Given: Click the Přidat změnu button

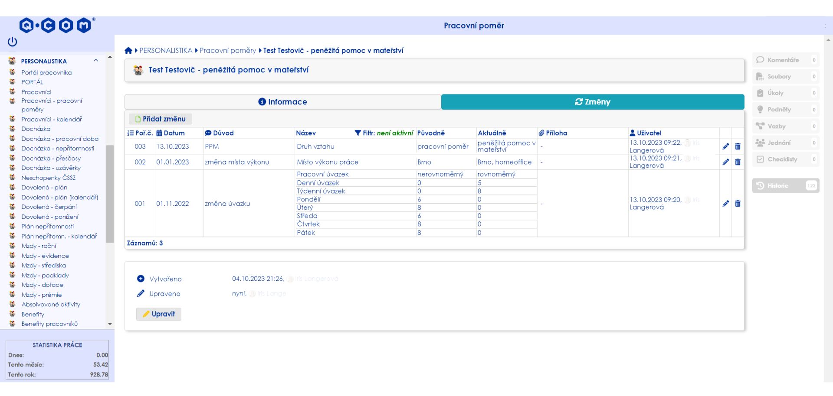Looking at the screenshot, I should coord(161,119).
